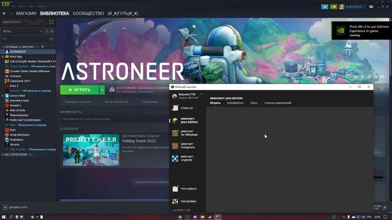Switch to the Skins tab in launcher
392x220 pixels.
(x=254, y=103)
